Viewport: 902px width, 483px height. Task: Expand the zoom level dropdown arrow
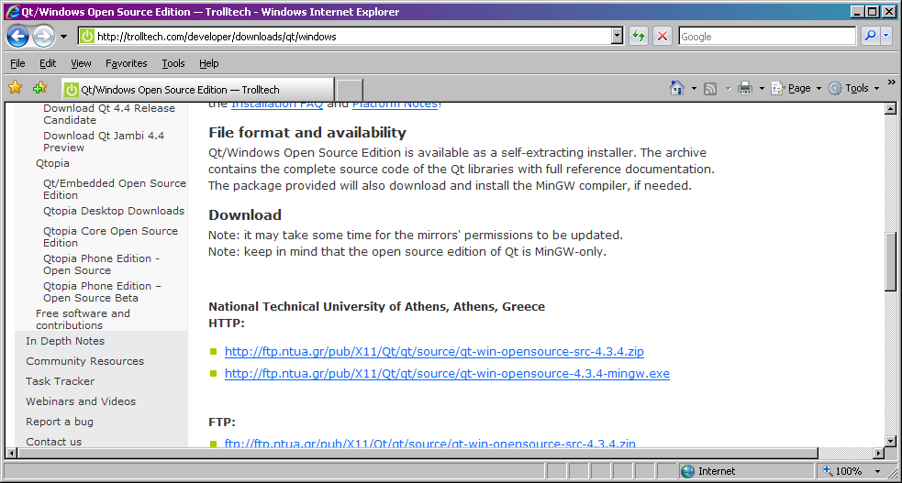(878, 471)
